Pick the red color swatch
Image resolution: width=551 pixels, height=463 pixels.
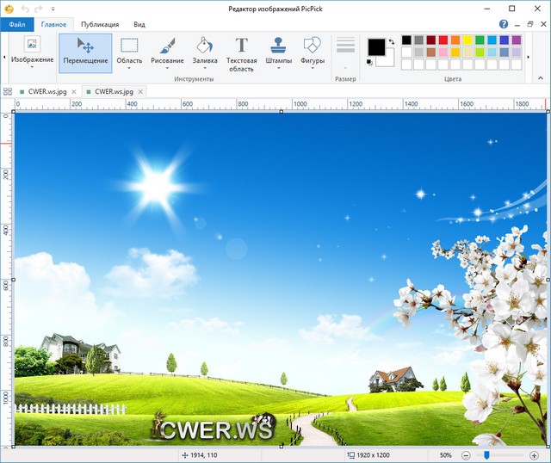tap(443, 40)
